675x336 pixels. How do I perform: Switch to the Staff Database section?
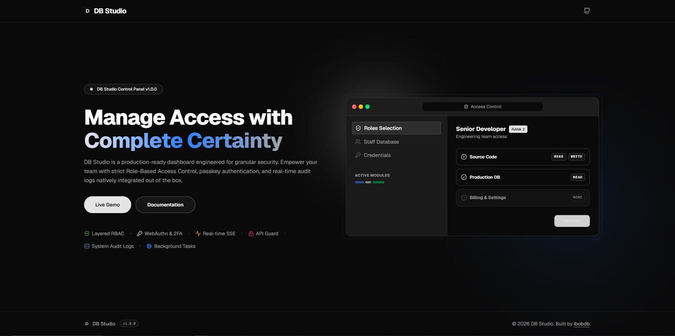tap(381, 142)
